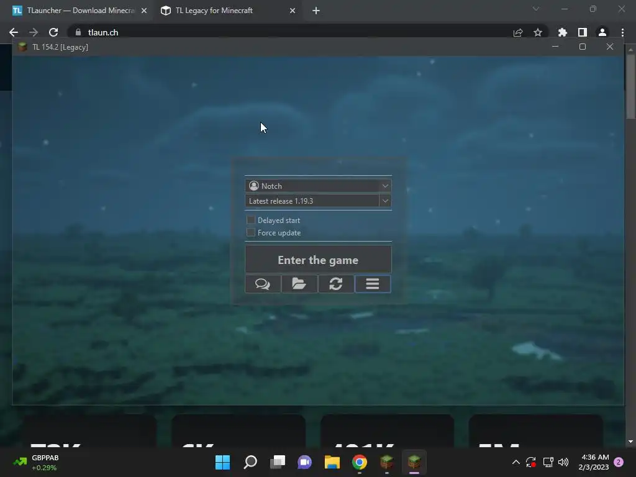Image resolution: width=636 pixels, height=477 pixels.
Task: Close the TL Legacy launcher window
Action: point(610,47)
